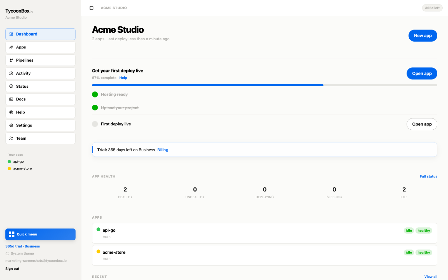Screen dimensions: 448x280
Task: Click the outlined Open app button
Action: coord(422,124)
